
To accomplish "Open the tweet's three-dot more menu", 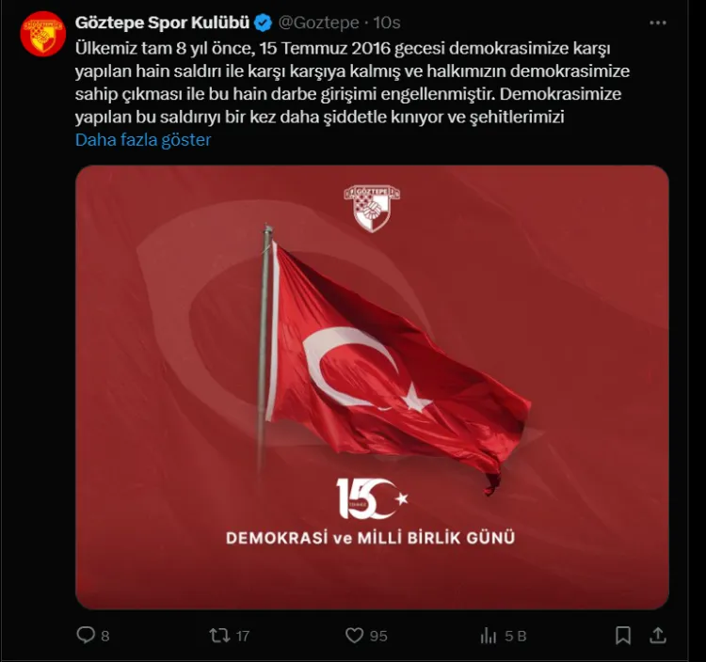I will coord(658,23).
